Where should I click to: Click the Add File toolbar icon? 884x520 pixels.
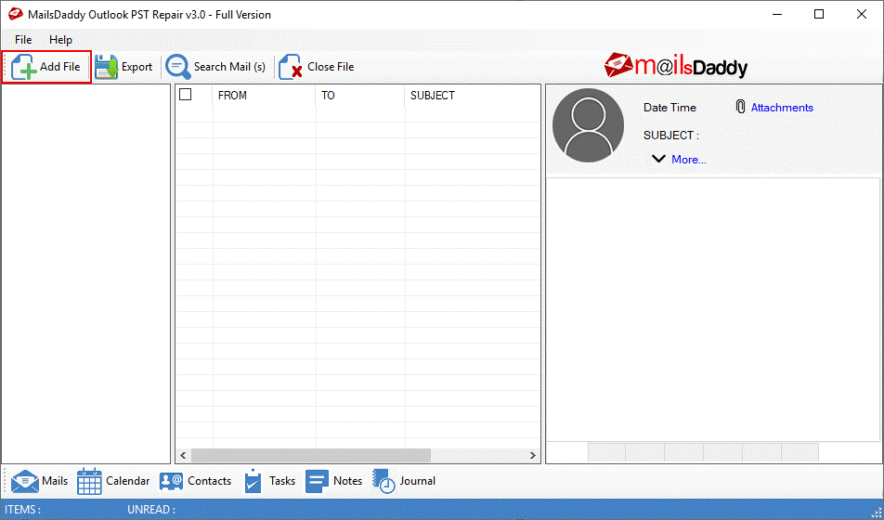[24, 67]
